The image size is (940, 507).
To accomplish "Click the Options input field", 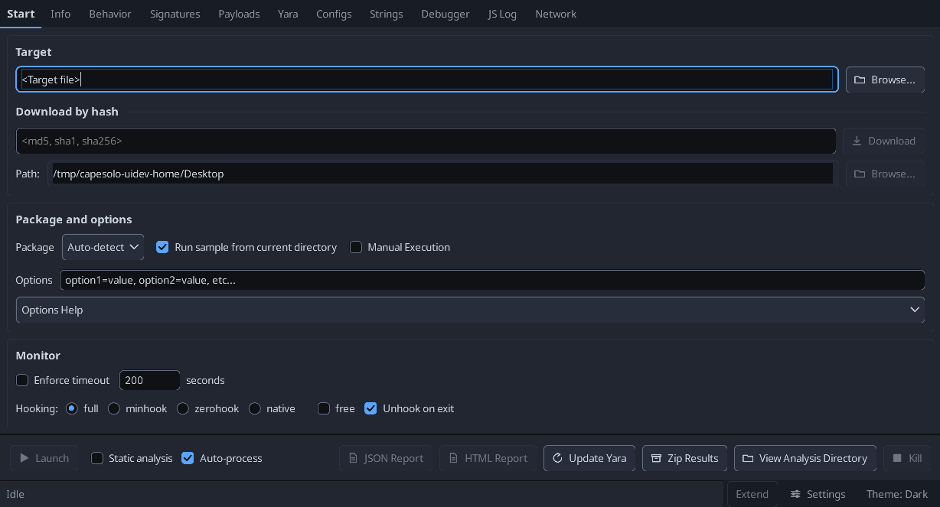I will coord(492,280).
